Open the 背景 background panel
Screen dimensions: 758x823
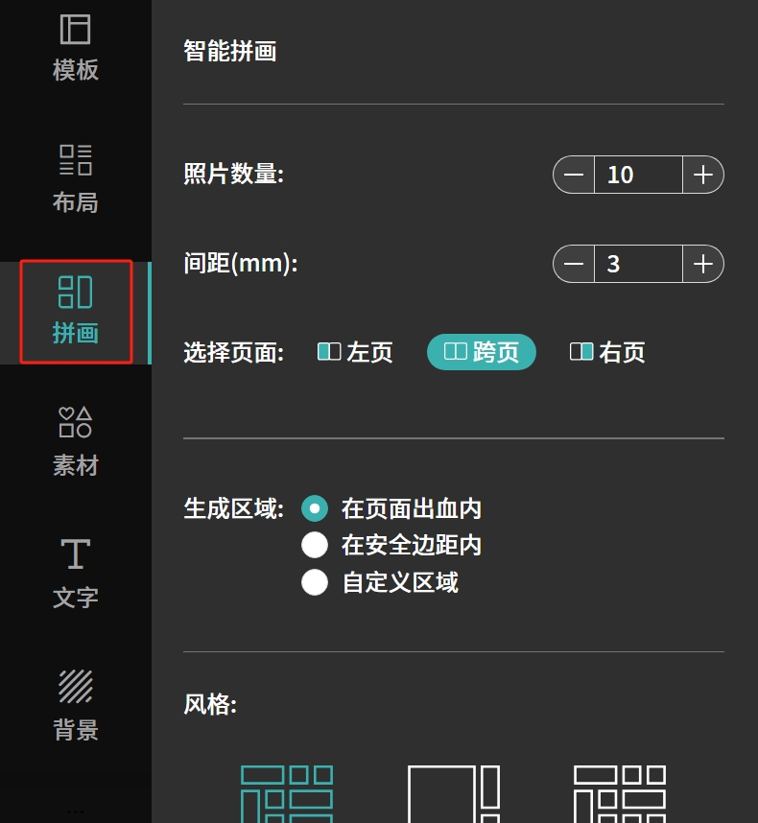[75, 705]
